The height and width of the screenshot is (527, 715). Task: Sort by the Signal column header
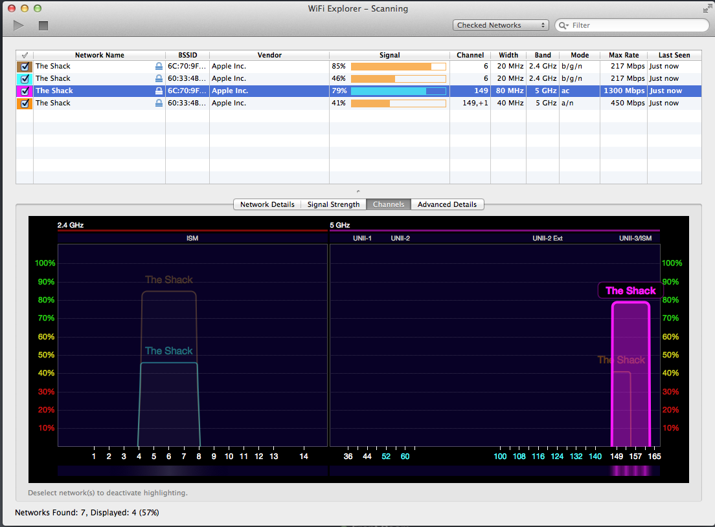[389, 56]
